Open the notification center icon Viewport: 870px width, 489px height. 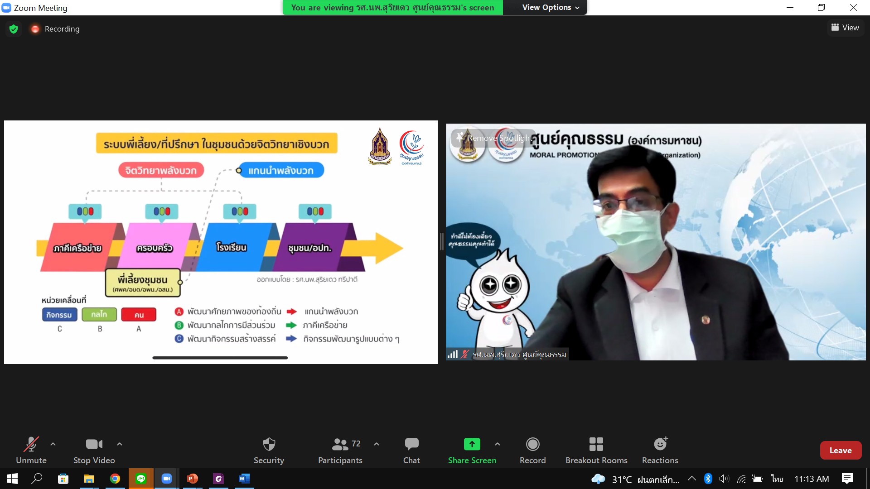pos(847,479)
